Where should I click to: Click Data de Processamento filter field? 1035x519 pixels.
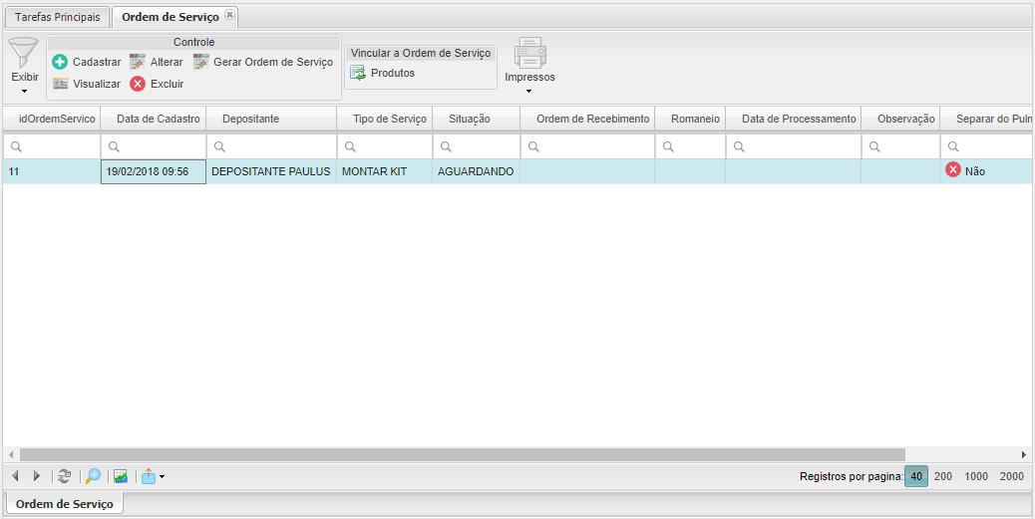(x=794, y=147)
